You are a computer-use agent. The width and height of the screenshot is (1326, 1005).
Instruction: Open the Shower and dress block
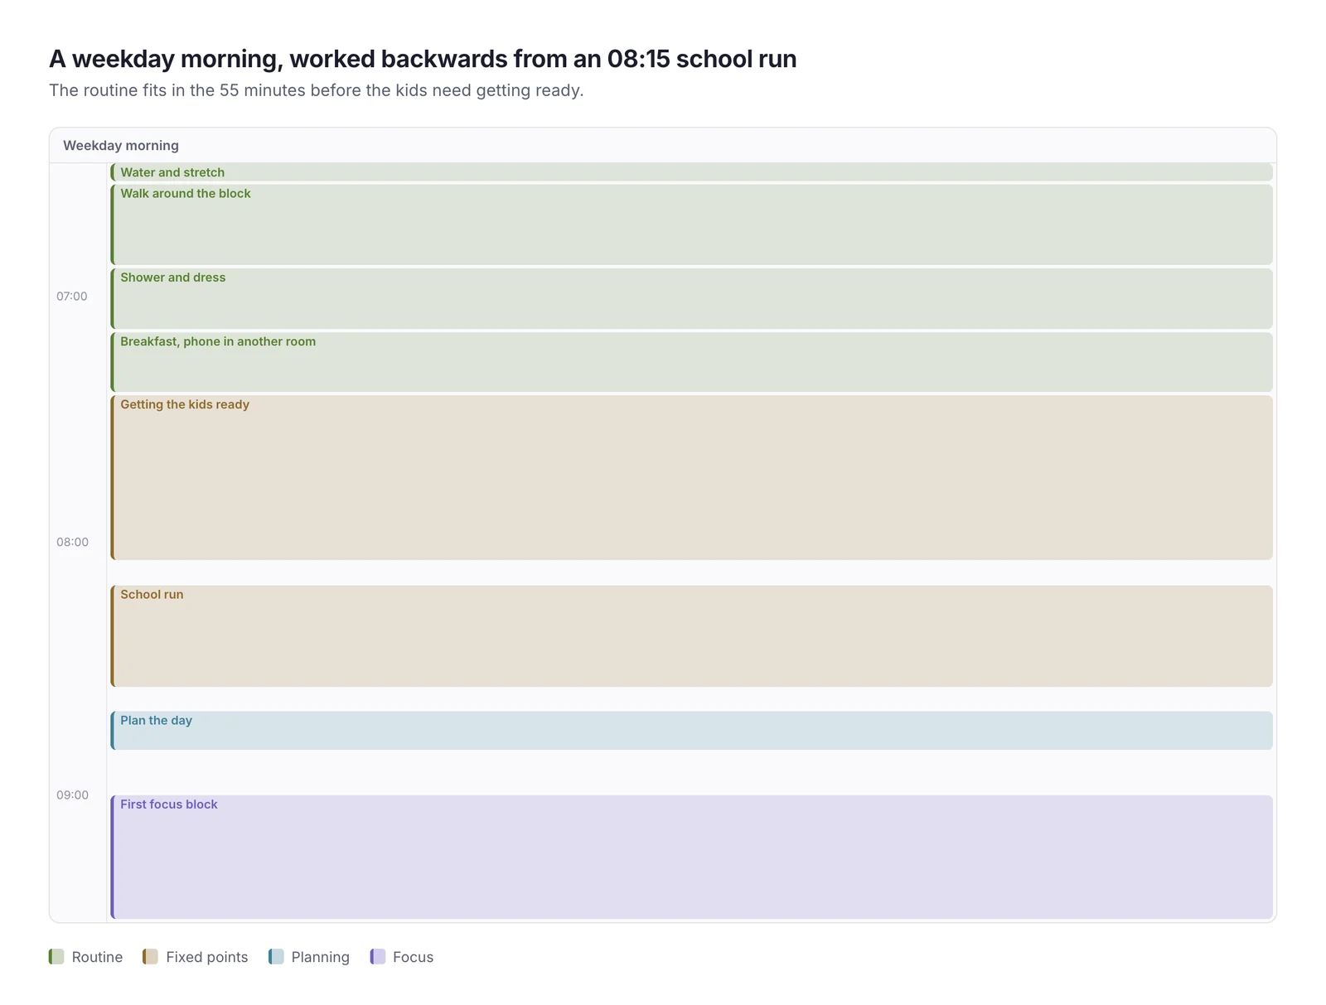[x=691, y=298]
